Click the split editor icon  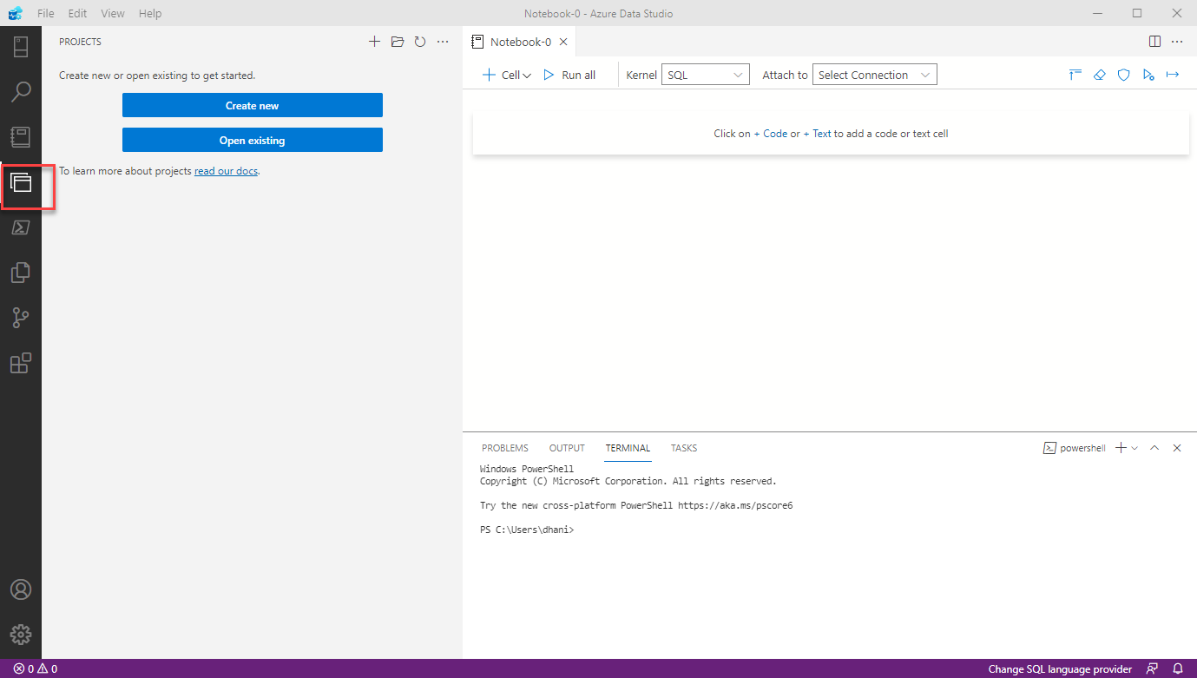1154,42
